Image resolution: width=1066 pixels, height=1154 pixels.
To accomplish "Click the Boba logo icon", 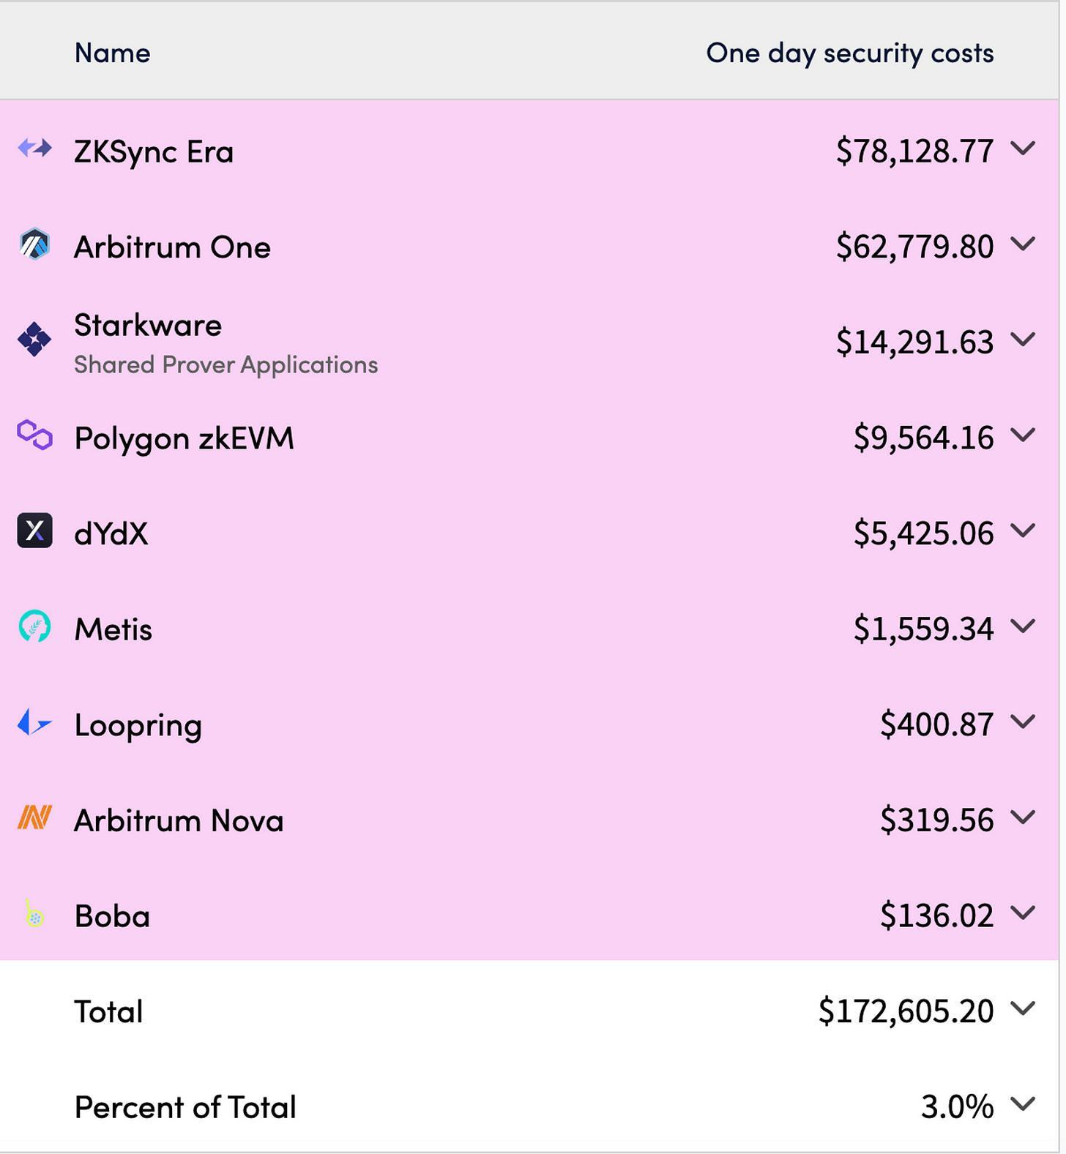I will pyautogui.click(x=34, y=913).
